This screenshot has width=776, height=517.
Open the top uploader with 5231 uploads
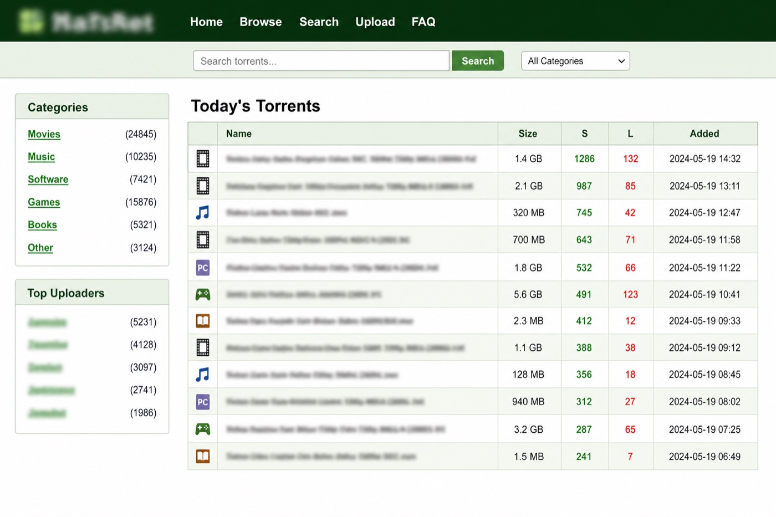click(47, 322)
